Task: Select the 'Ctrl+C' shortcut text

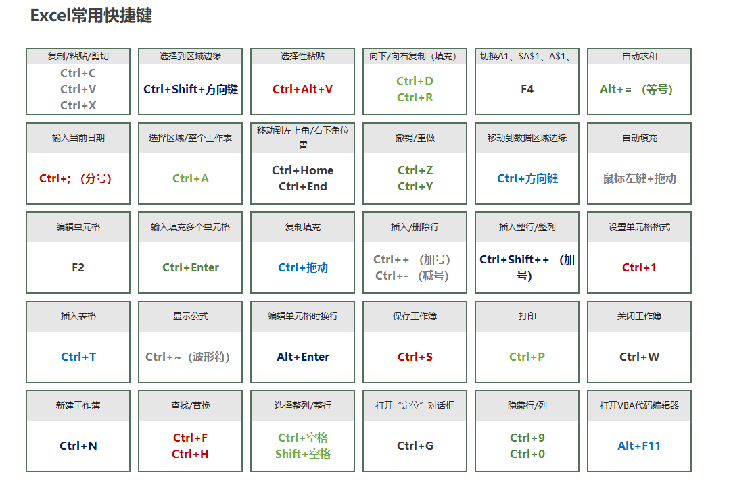Action: point(78,73)
